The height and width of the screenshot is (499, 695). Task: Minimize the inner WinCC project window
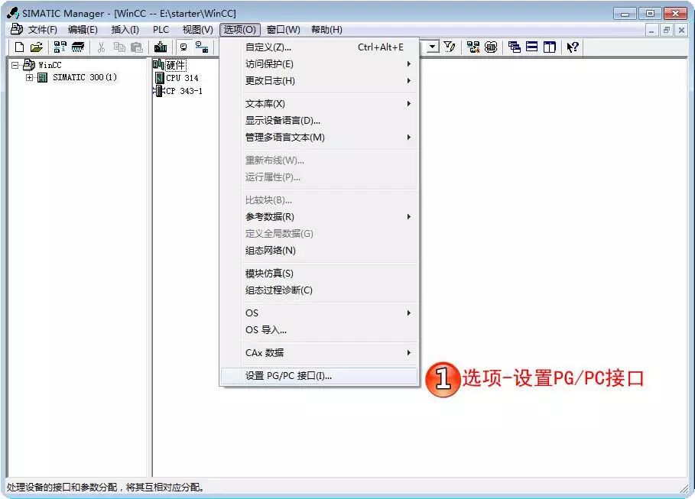[651, 30]
